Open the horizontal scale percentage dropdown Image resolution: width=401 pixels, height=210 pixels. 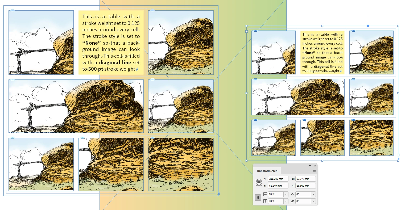click(286, 194)
